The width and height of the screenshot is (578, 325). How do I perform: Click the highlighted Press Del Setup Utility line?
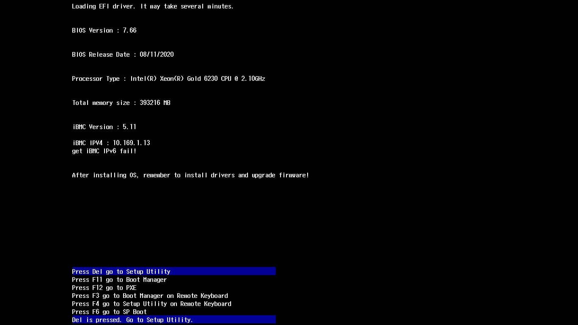click(x=121, y=272)
